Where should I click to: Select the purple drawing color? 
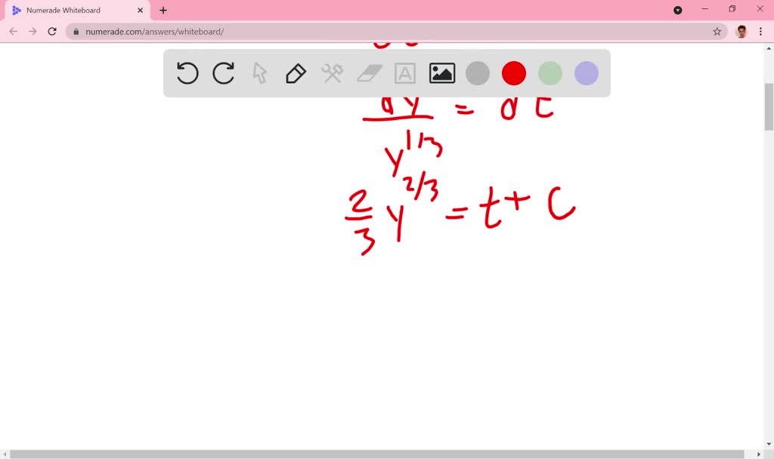(x=586, y=73)
